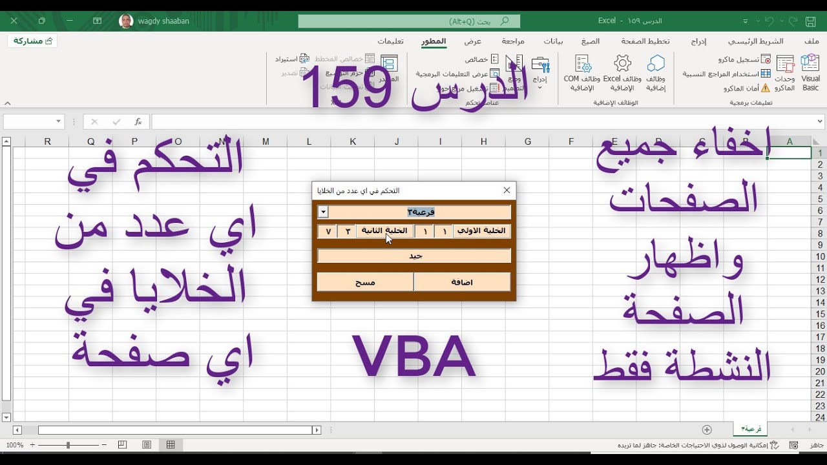This screenshot has width=827, height=465.
Task: Click formula bar confirm checkmark
Action: coord(116,121)
